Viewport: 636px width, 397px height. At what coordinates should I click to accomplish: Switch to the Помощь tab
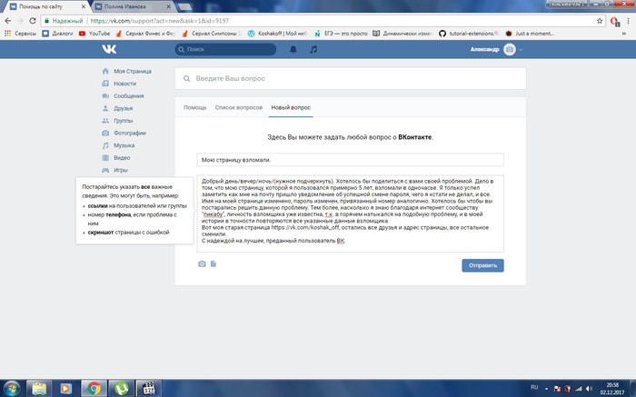(194, 107)
